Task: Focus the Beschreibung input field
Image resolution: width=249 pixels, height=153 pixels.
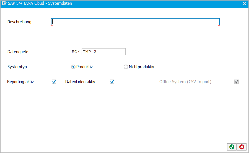Action: point(136,22)
